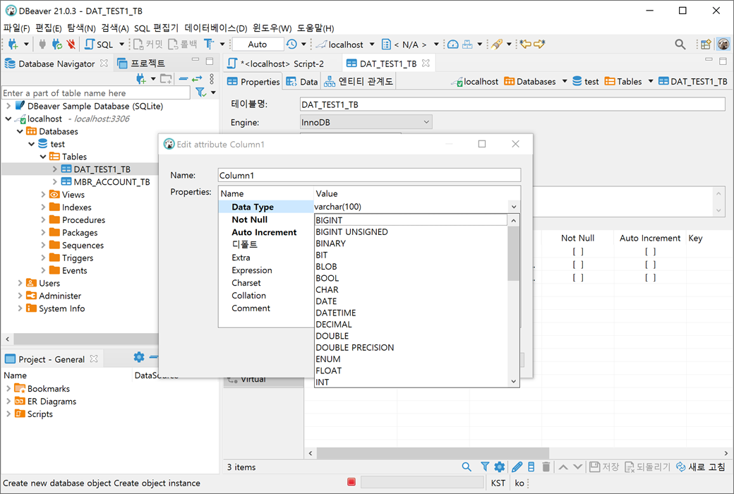Toggle Not Null checkbox in second column row
734x494 pixels.
(x=578, y=265)
